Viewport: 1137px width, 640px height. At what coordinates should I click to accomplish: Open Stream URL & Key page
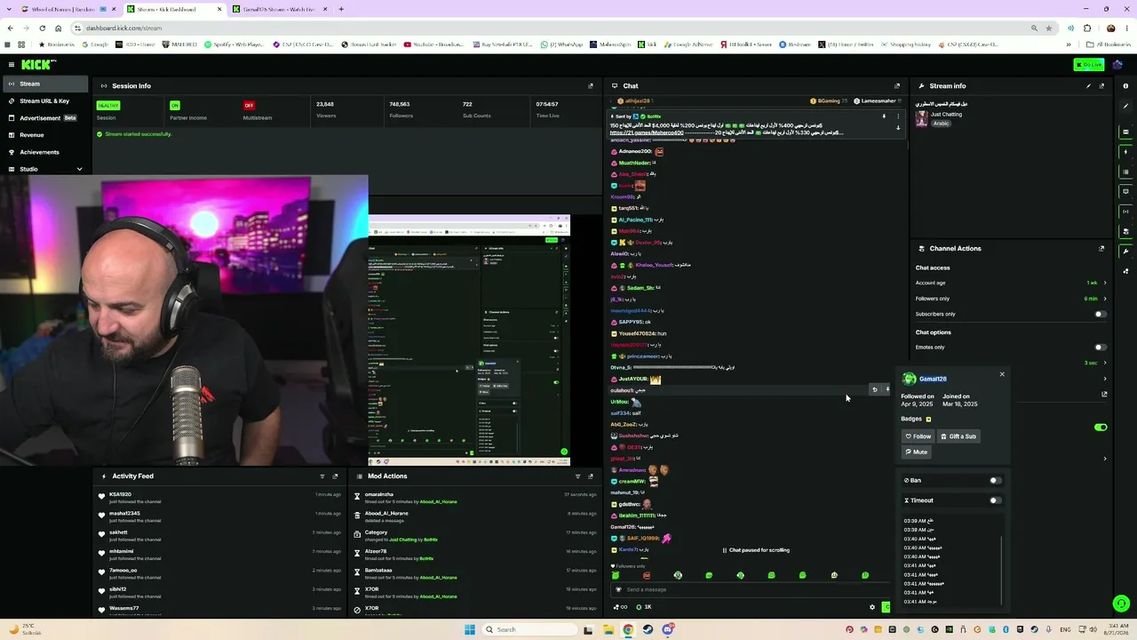tap(44, 100)
